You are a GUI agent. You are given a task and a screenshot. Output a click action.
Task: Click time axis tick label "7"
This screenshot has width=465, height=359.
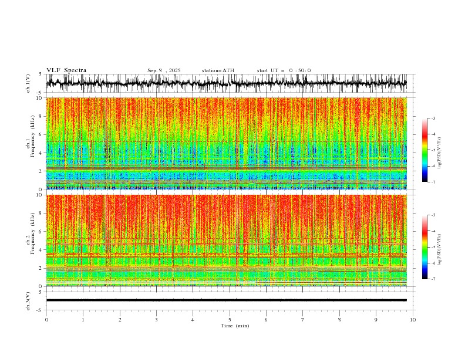point(303,320)
